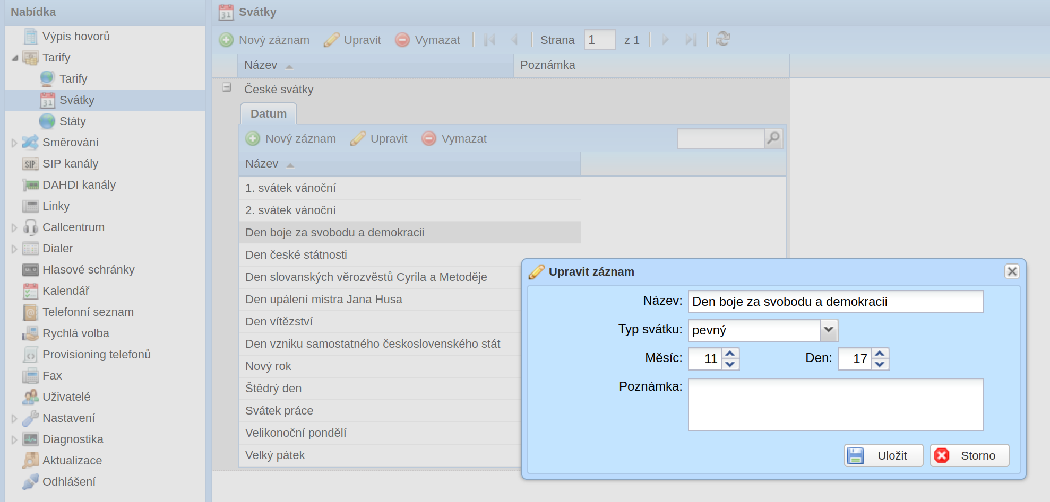
Task: Open the Typ svátku dropdown arrow
Action: coord(829,330)
